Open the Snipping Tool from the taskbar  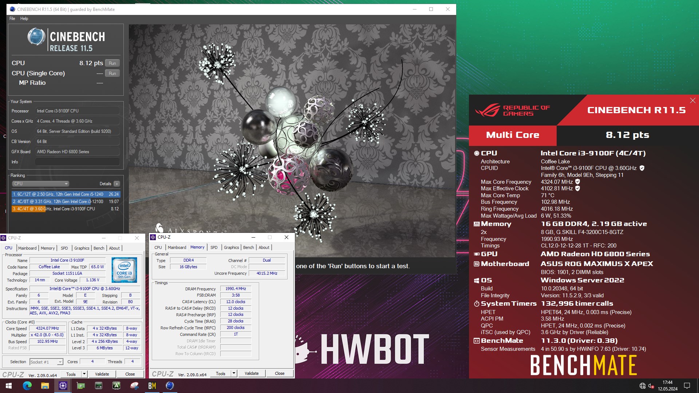click(x=134, y=386)
